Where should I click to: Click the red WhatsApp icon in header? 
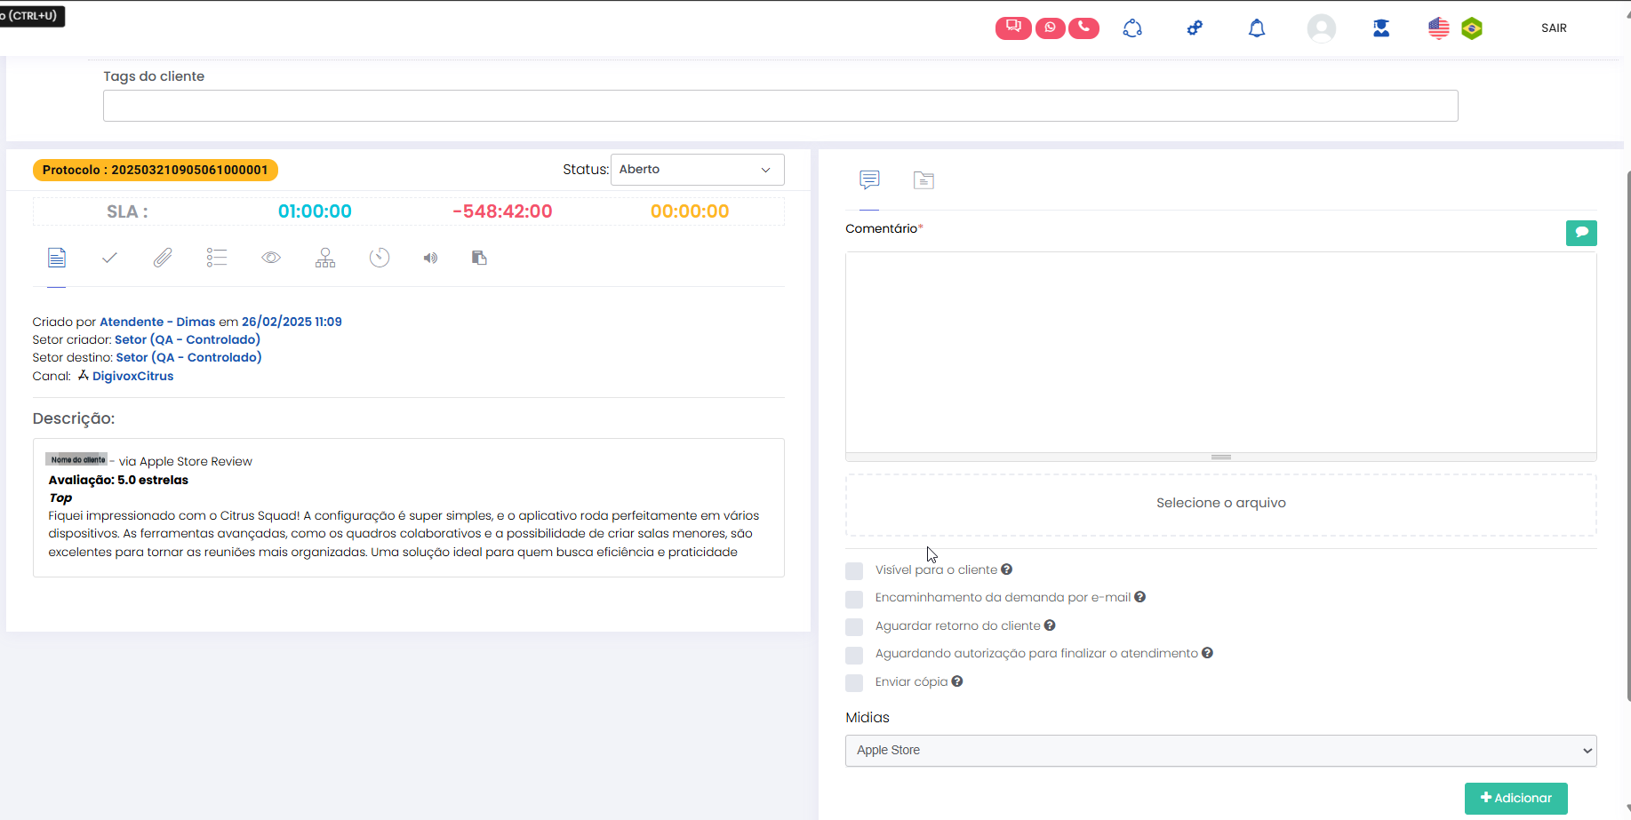1050,28
